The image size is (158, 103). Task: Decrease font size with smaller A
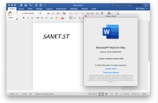[x=53, y=13]
